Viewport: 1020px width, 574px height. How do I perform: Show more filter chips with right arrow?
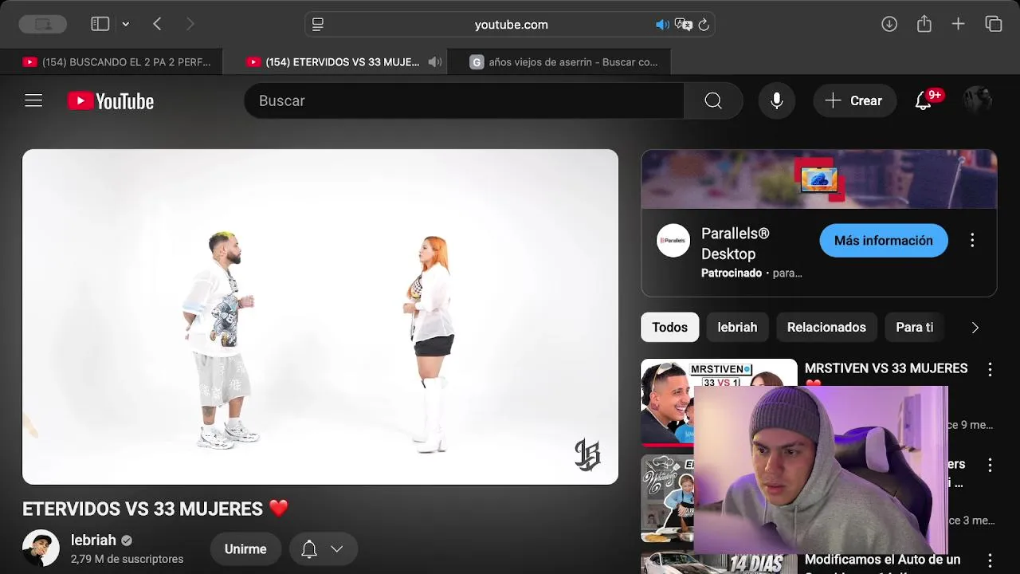point(975,327)
